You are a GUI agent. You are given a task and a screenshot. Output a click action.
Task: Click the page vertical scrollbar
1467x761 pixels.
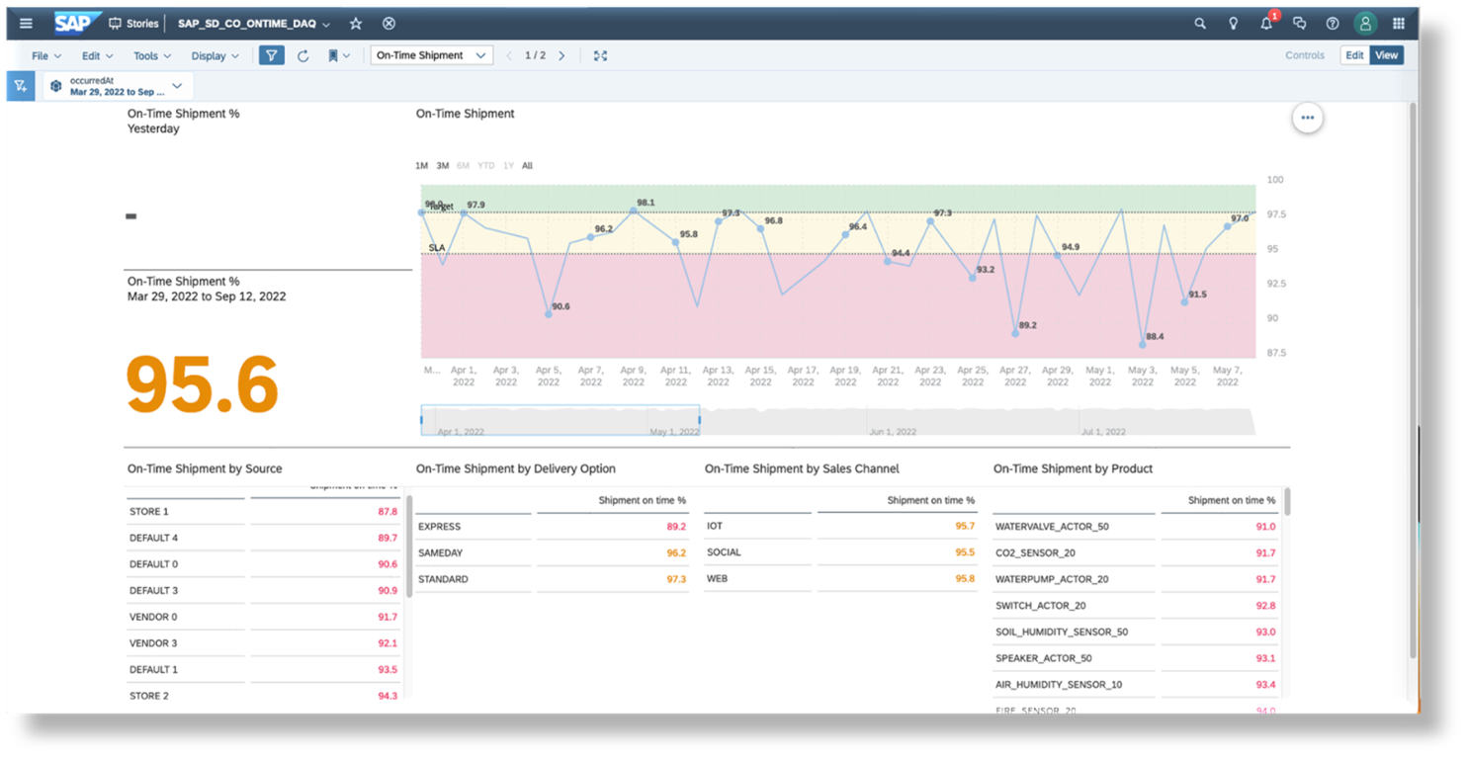pyautogui.click(x=1413, y=380)
